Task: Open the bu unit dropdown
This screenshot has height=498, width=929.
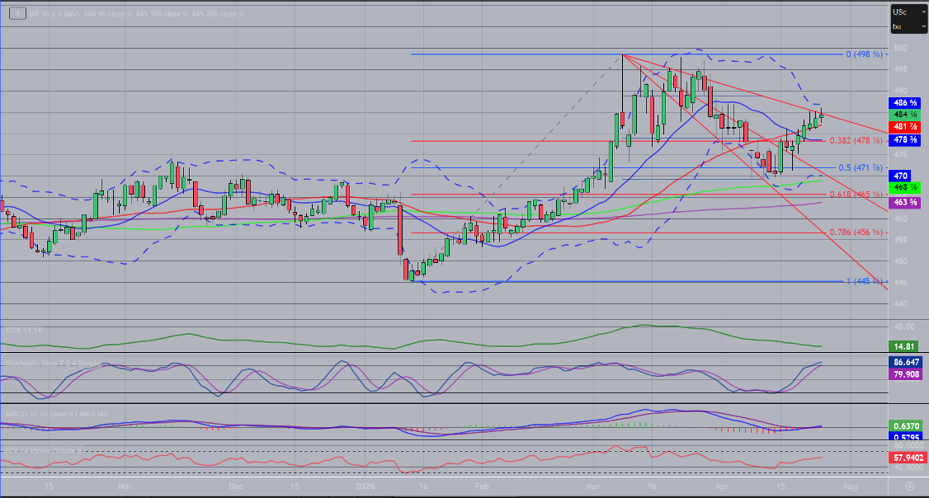Action: pos(907,26)
